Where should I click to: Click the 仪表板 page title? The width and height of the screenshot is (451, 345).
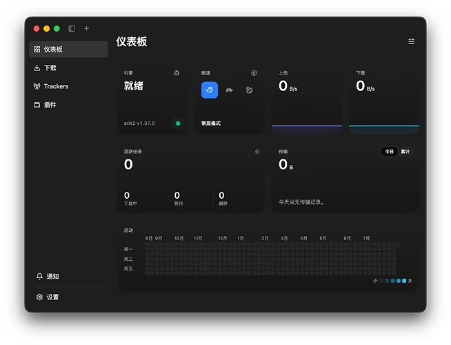(x=132, y=41)
